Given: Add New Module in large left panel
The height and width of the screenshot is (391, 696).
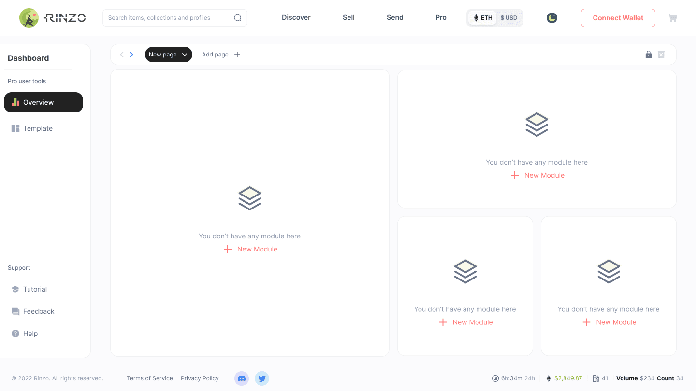Looking at the screenshot, I should point(250,249).
